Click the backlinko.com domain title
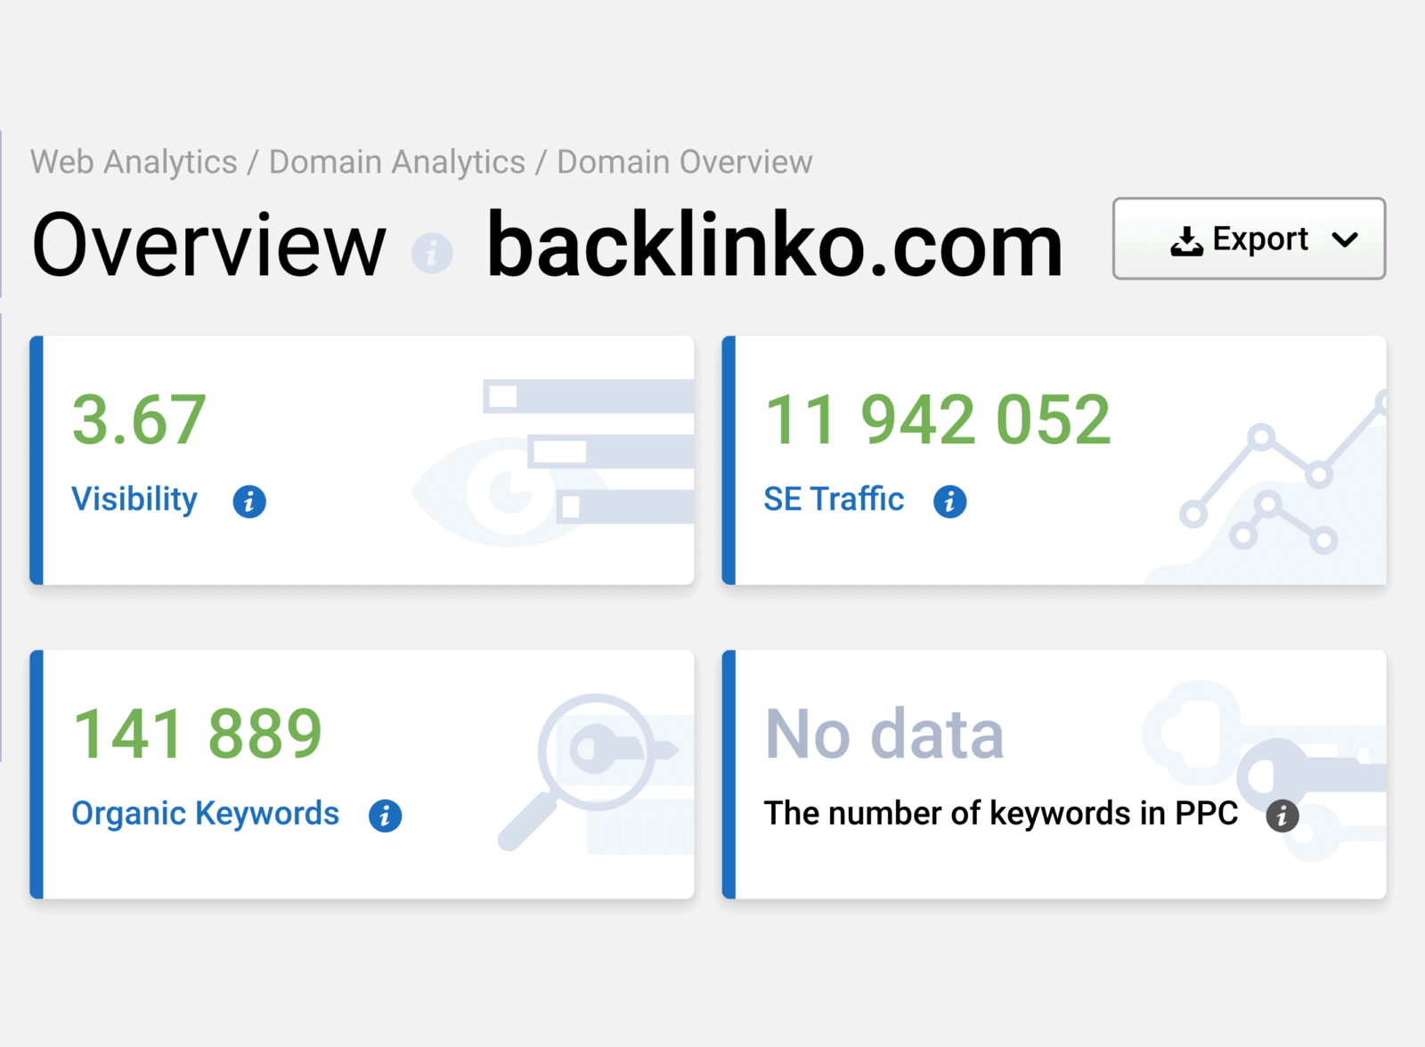This screenshot has height=1047, width=1425. pyautogui.click(x=775, y=247)
